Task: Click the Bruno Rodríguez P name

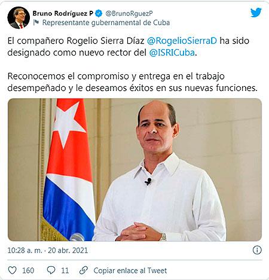Action: (63, 13)
